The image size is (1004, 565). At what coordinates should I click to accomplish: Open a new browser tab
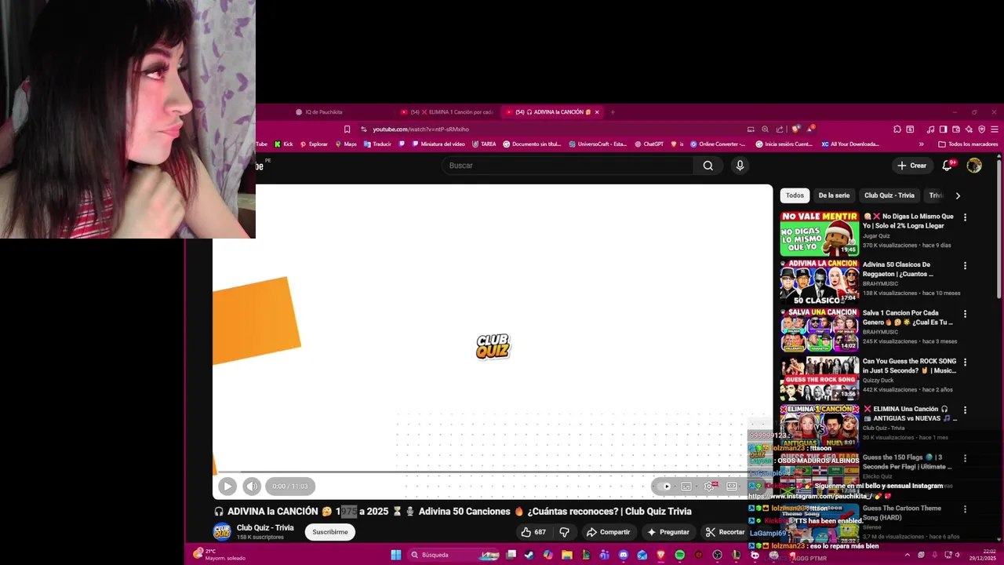point(613,112)
